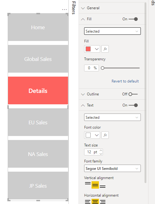Align text horizontally to the right
The width and height of the screenshot is (155, 204).
tap(103, 202)
